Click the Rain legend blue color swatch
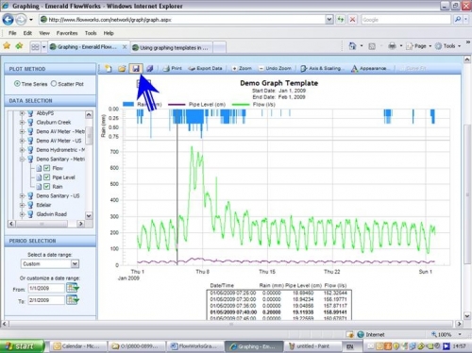472x353 pixels. tap(128, 104)
